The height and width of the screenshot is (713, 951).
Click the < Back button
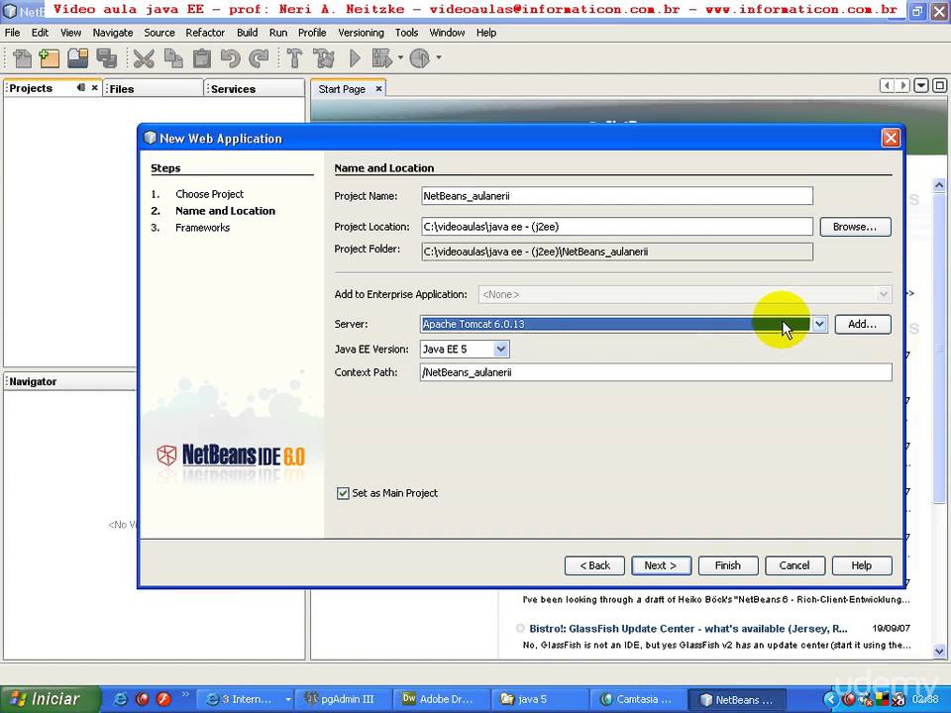pos(594,565)
